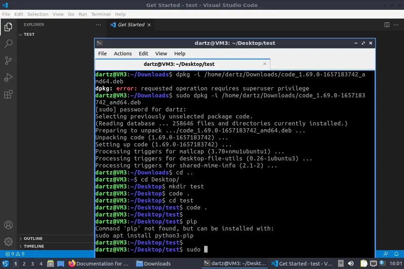Open terminal window View menu
Image resolution: width=404 pixels, height=269 pixels.
pyautogui.click(x=161, y=54)
